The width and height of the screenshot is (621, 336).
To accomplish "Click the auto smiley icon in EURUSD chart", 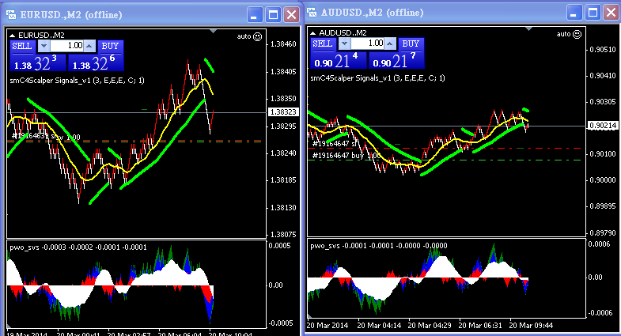I will pyautogui.click(x=258, y=37).
